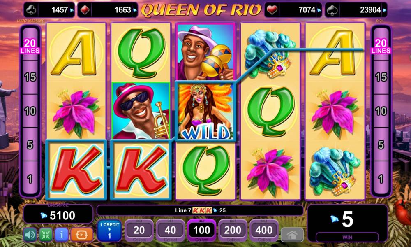The width and height of the screenshot is (411, 247).
Task: Open the paytable info icon
Action: 61,235
